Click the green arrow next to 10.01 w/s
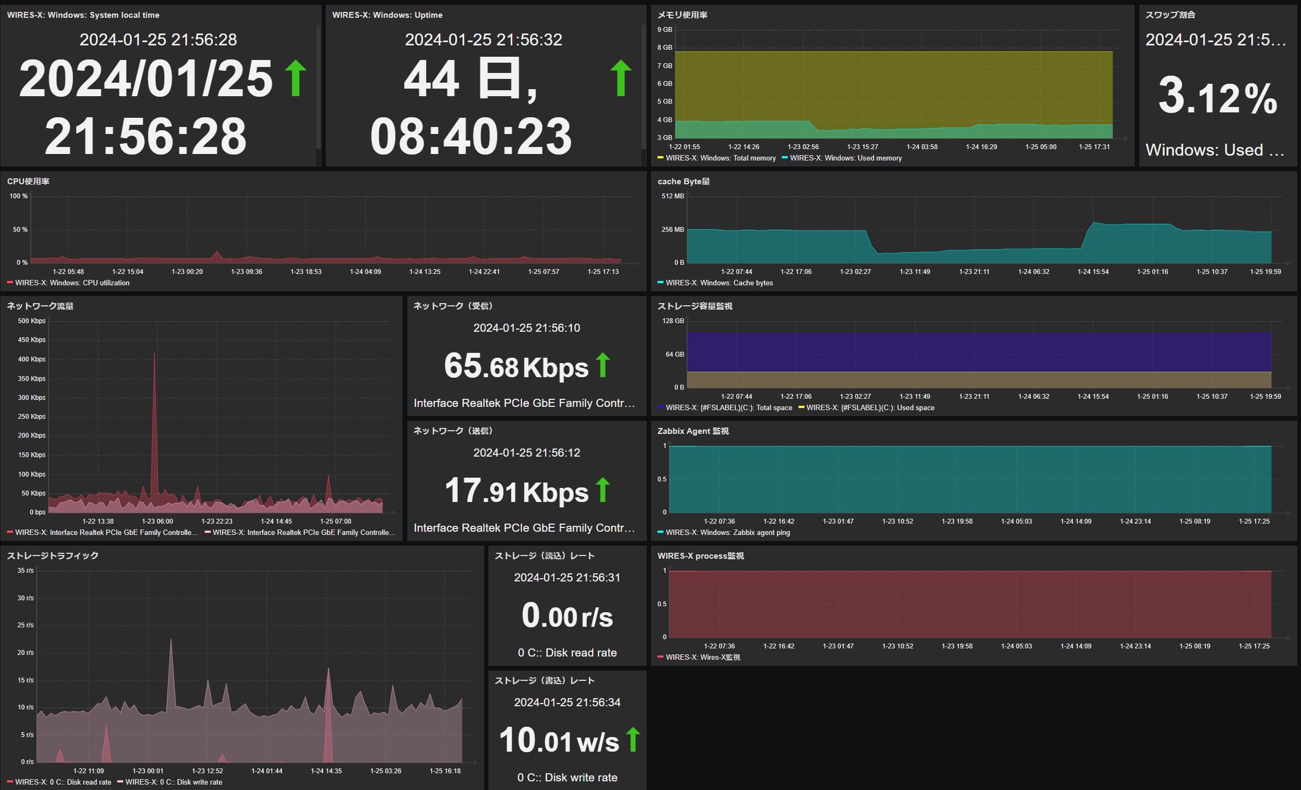The image size is (1301, 790). [633, 740]
